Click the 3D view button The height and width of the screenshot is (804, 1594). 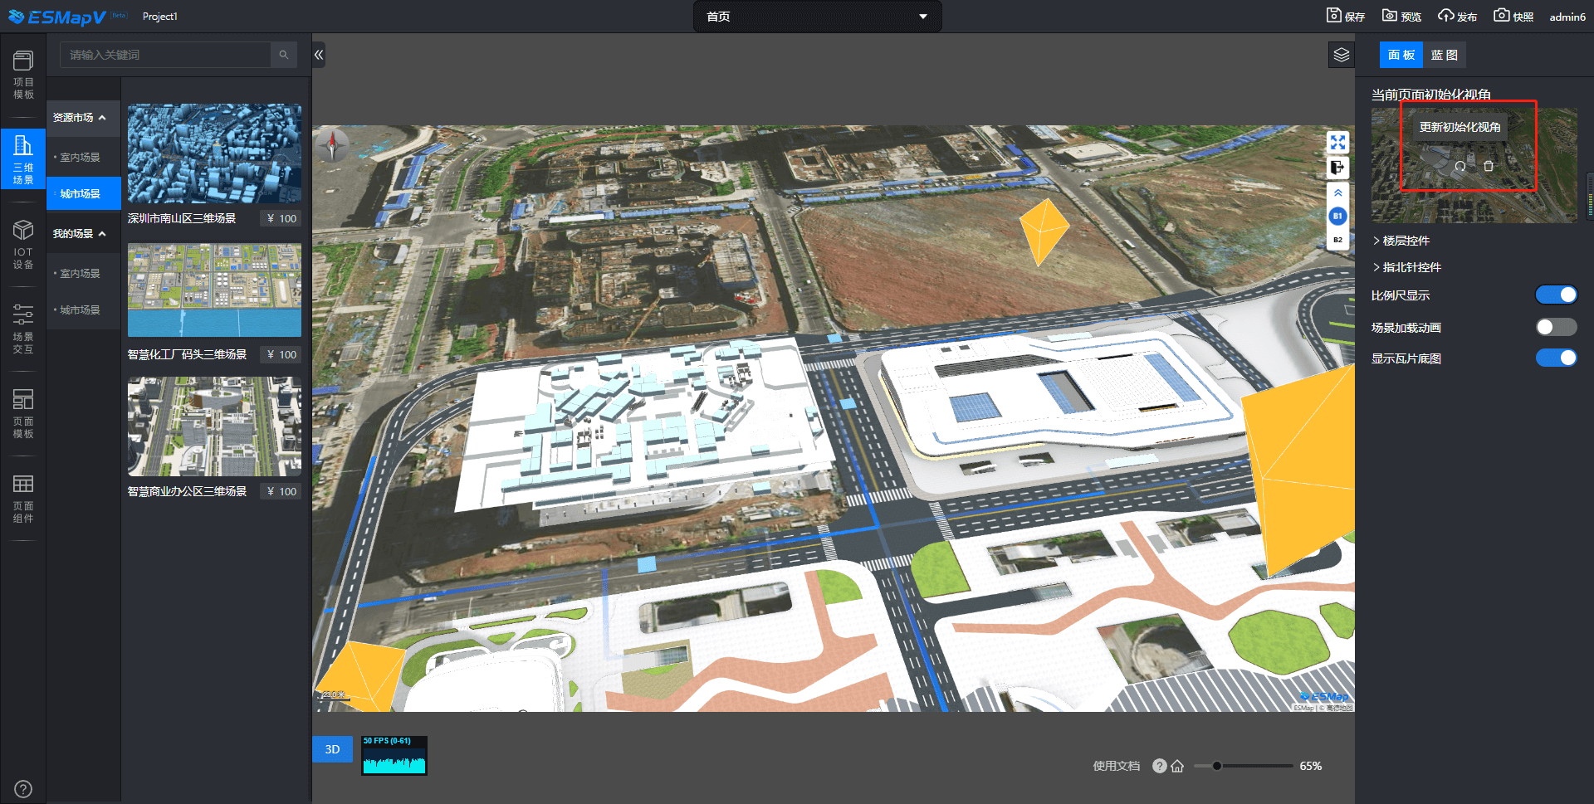tap(332, 749)
